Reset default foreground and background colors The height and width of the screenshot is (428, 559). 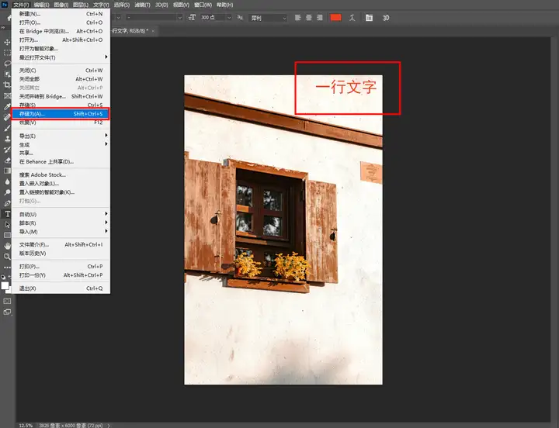pos(3,277)
